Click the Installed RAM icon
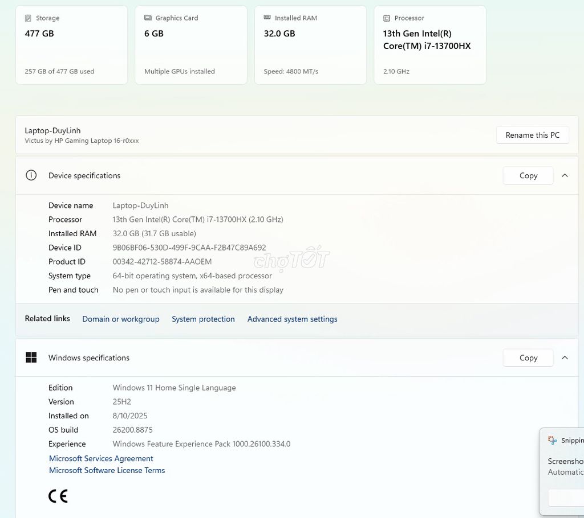The image size is (584, 518). pyautogui.click(x=267, y=18)
